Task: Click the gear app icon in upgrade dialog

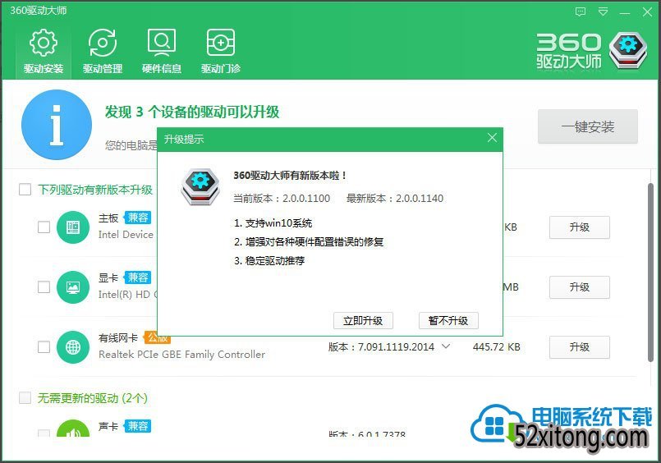Action: 200,186
